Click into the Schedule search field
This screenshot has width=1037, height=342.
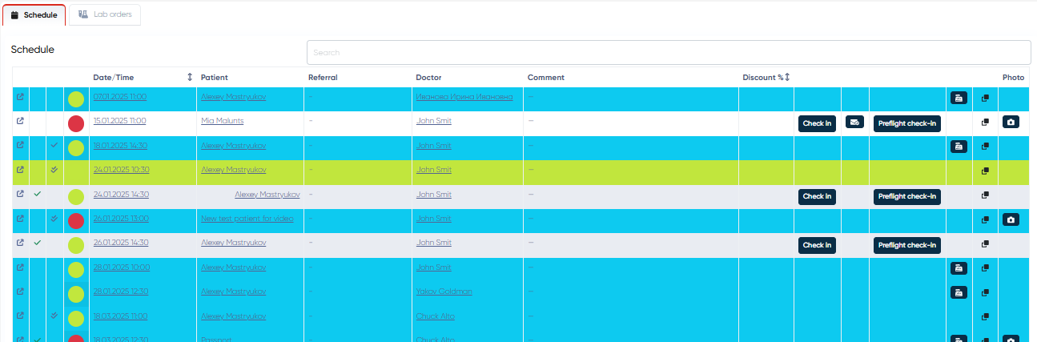coord(668,53)
